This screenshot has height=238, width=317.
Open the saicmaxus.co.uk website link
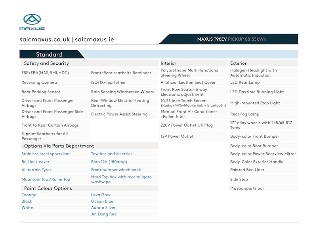[45, 39]
